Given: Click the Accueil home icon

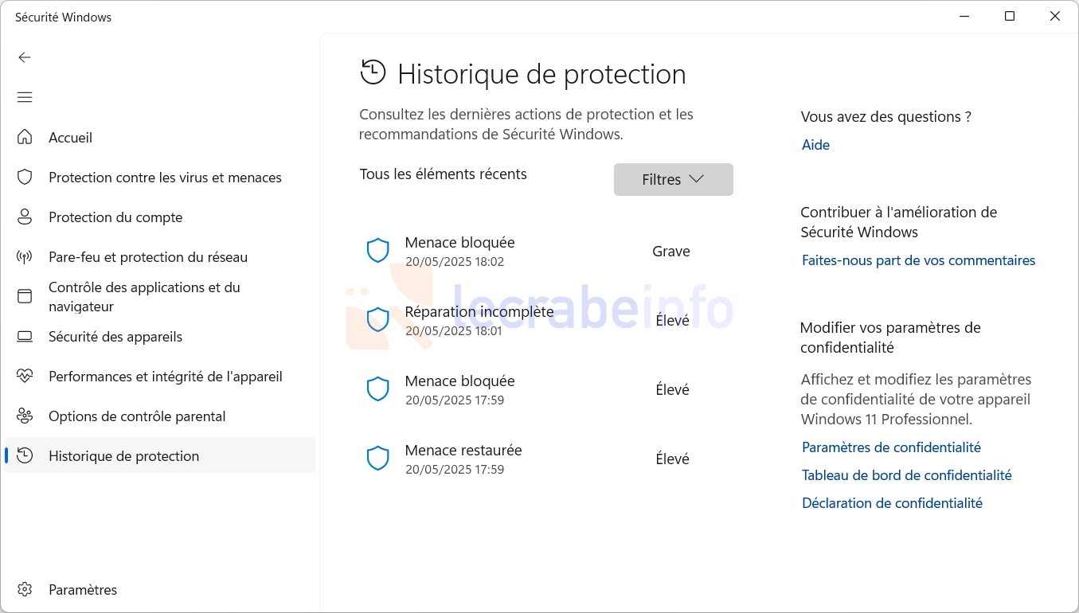Looking at the screenshot, I should coord(25,137).
